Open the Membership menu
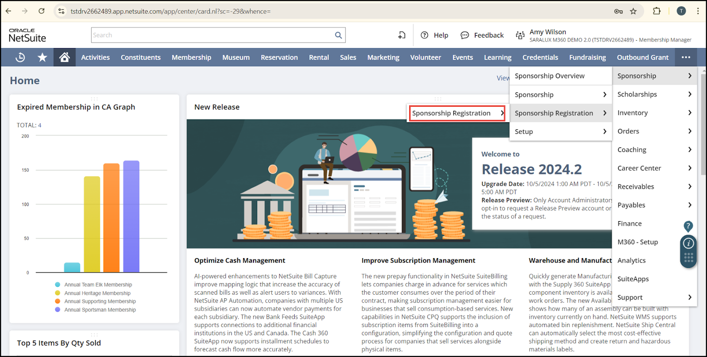This screenshot has height=357, width=707. (191, 57)
